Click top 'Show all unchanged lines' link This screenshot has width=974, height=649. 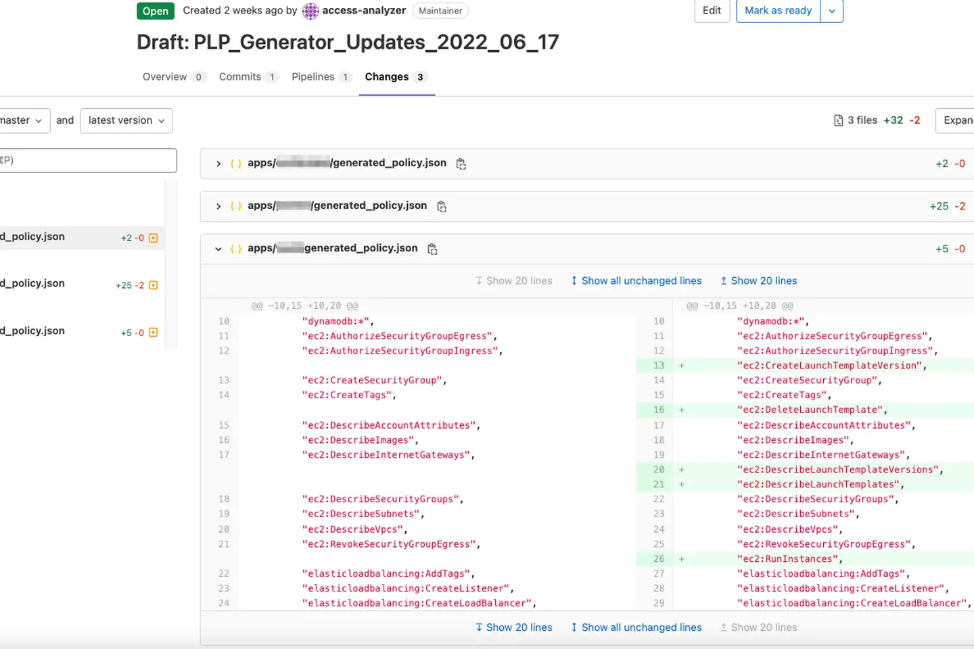tap(636, 281)
